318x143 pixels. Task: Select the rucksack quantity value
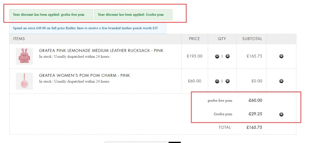pos(222,57)
